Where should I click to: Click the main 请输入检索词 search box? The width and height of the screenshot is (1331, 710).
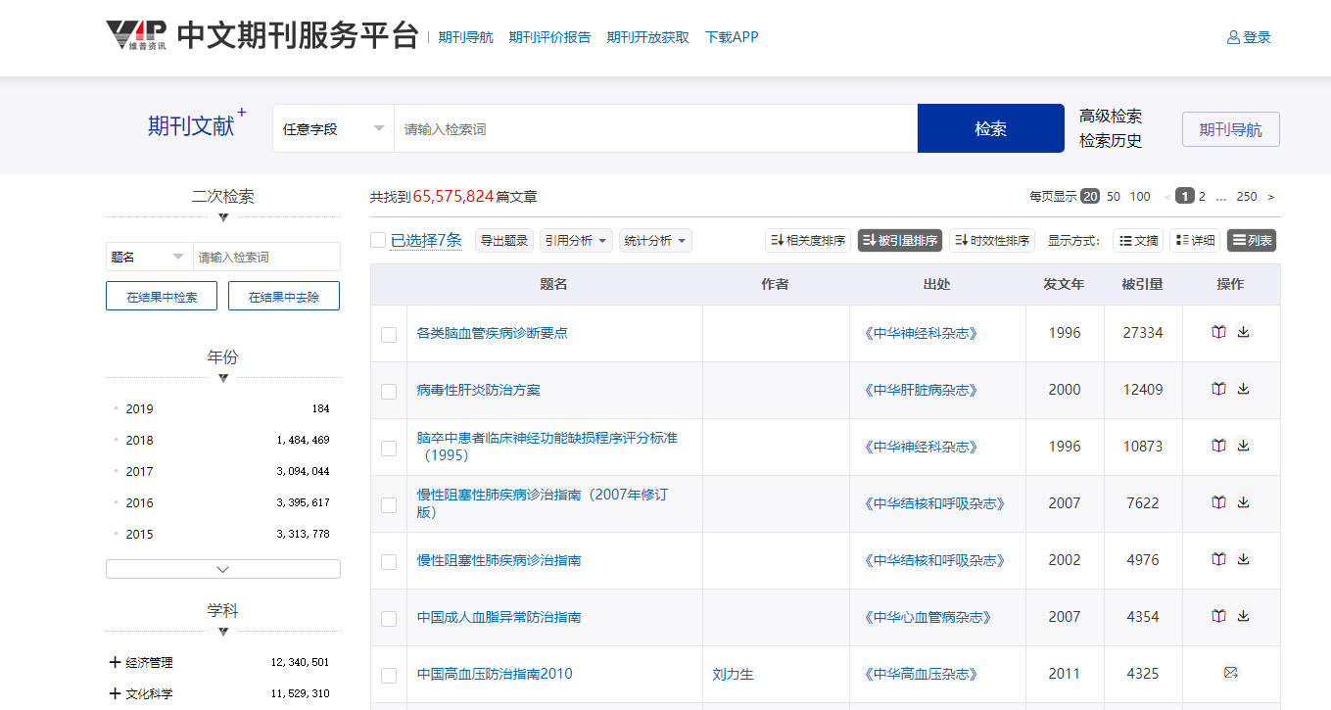[x=655, y=128]
